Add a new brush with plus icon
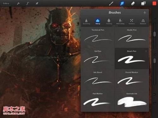 tap(145, 13)
